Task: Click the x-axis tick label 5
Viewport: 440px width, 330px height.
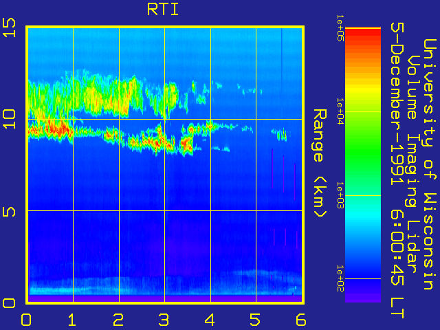Action: pyautogui.click(x=255, y=320)
